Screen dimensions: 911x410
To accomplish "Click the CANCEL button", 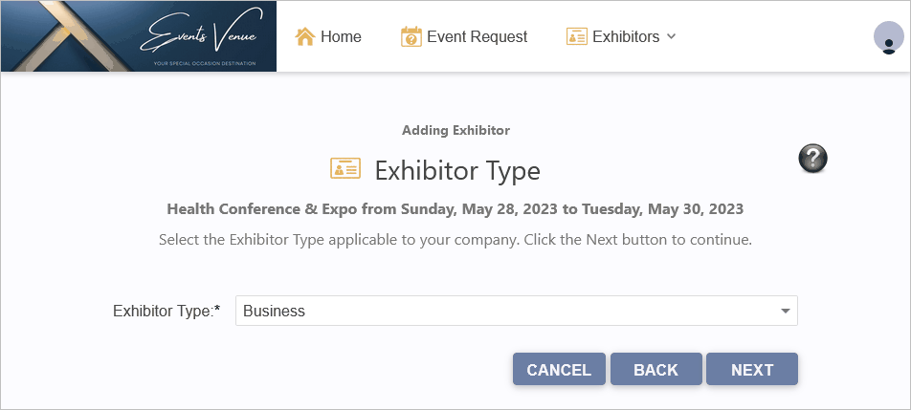I will (x=559, y=370).
